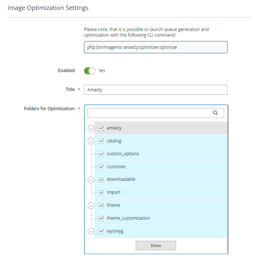This screenshot has height=260, width=253.
Task: Click the magnifier search icon in folder list
Action: [x=215, y=113]
